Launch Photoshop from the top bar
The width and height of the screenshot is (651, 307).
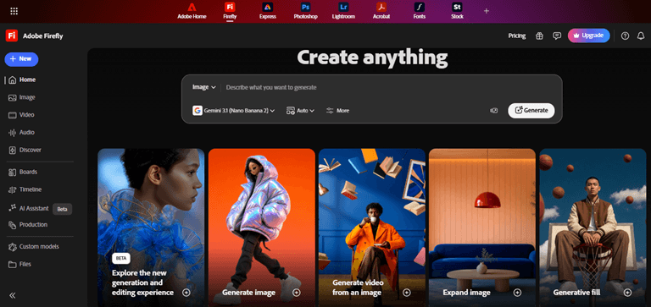point(305,11)
